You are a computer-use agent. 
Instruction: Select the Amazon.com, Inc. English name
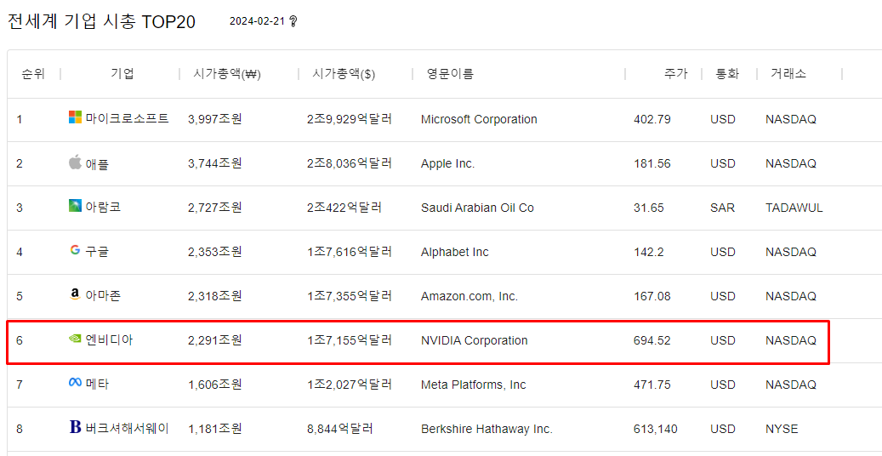click(x=469, y=296)
